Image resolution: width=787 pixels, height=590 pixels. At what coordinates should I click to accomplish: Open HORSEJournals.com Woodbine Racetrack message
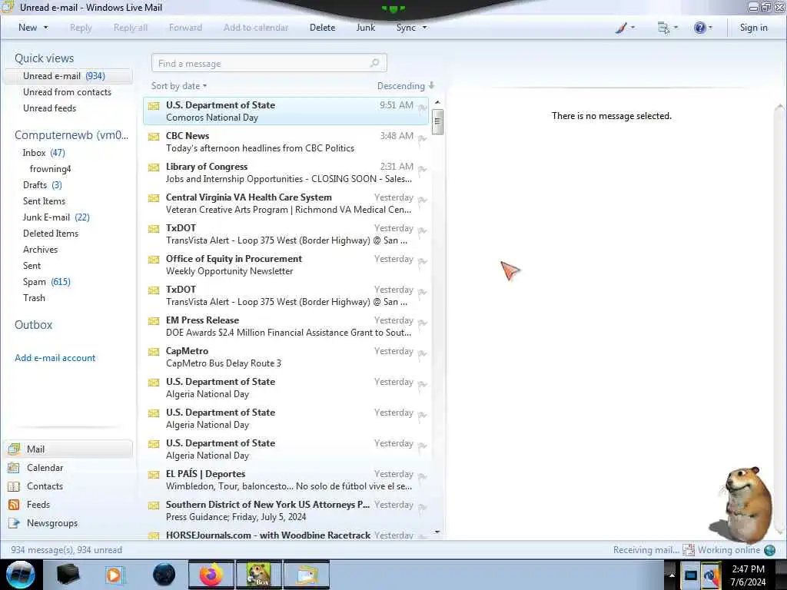pyautogui.click(x=286, y=535)
